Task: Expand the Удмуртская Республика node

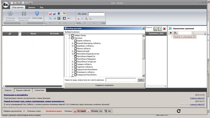Action: click(73, 69)
